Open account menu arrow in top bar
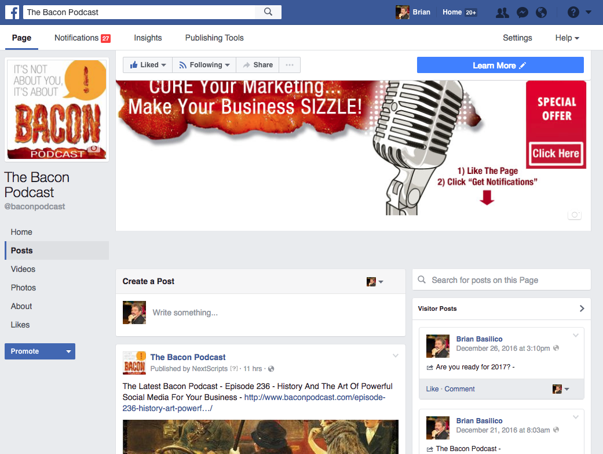The height and width of the screenshot is (454, 603). [x=589, y=12]
